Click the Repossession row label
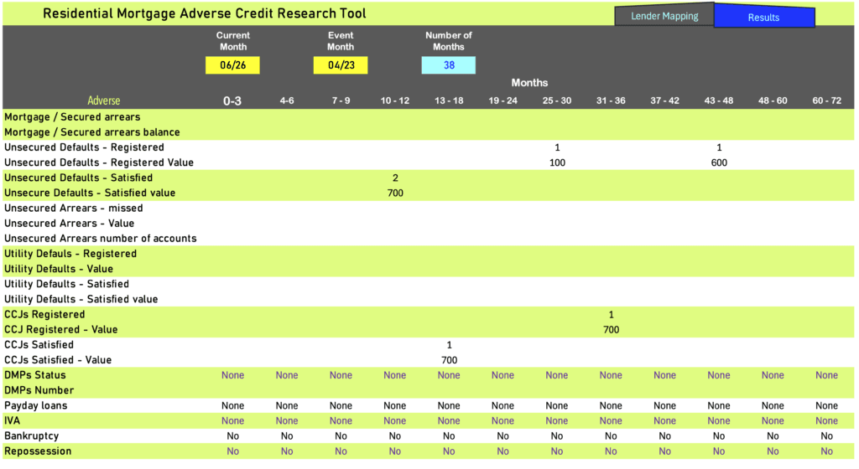Image resolution: width=859 pixels, height=469 pixels. (38, 451)
